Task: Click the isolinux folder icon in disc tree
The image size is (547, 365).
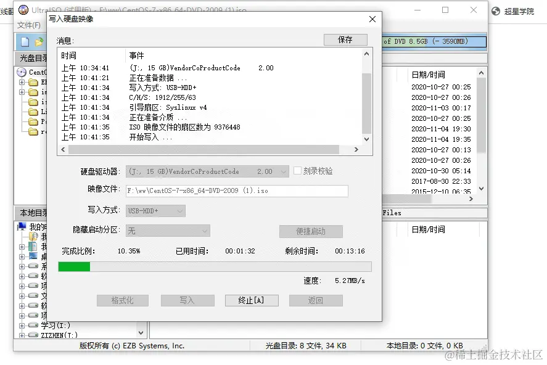Action: (x=33, y=102)
